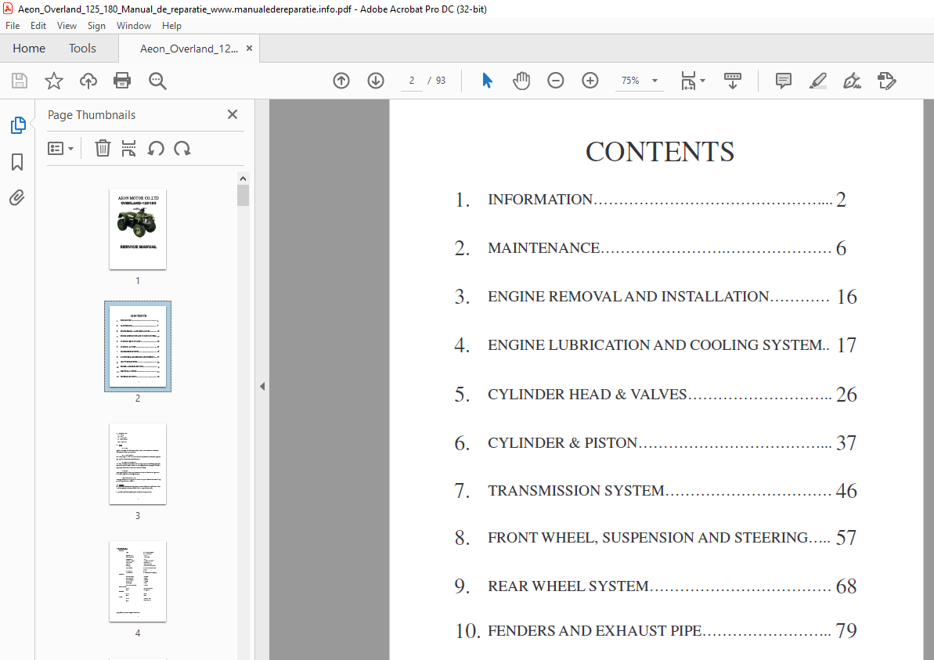Select the Highlight text pen tool

point(818,81)
